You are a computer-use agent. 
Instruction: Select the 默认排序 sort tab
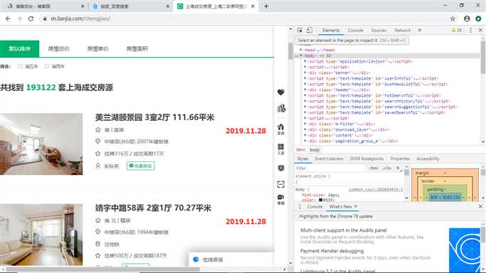[x=19, y=48]
